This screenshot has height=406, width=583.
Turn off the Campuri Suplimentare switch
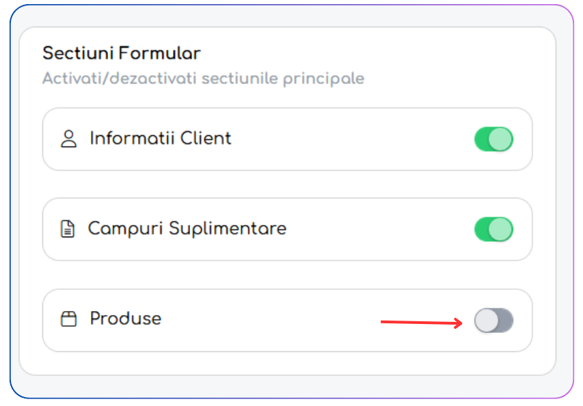point(493,229)
